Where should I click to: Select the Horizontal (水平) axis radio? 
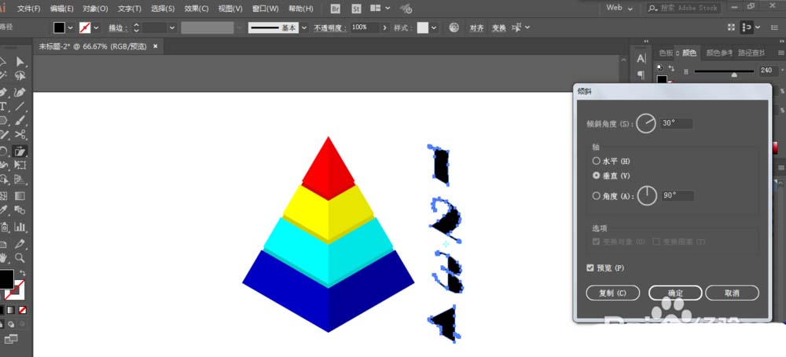click(596, 161)
